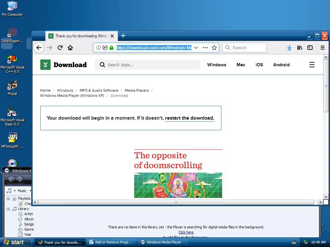Click the vertical scrollbar up arrow

tap(326, 57)
